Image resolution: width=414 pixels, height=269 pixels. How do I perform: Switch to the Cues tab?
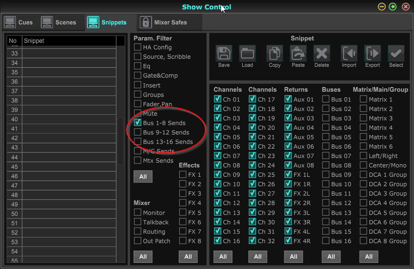(x=18, y=23)
